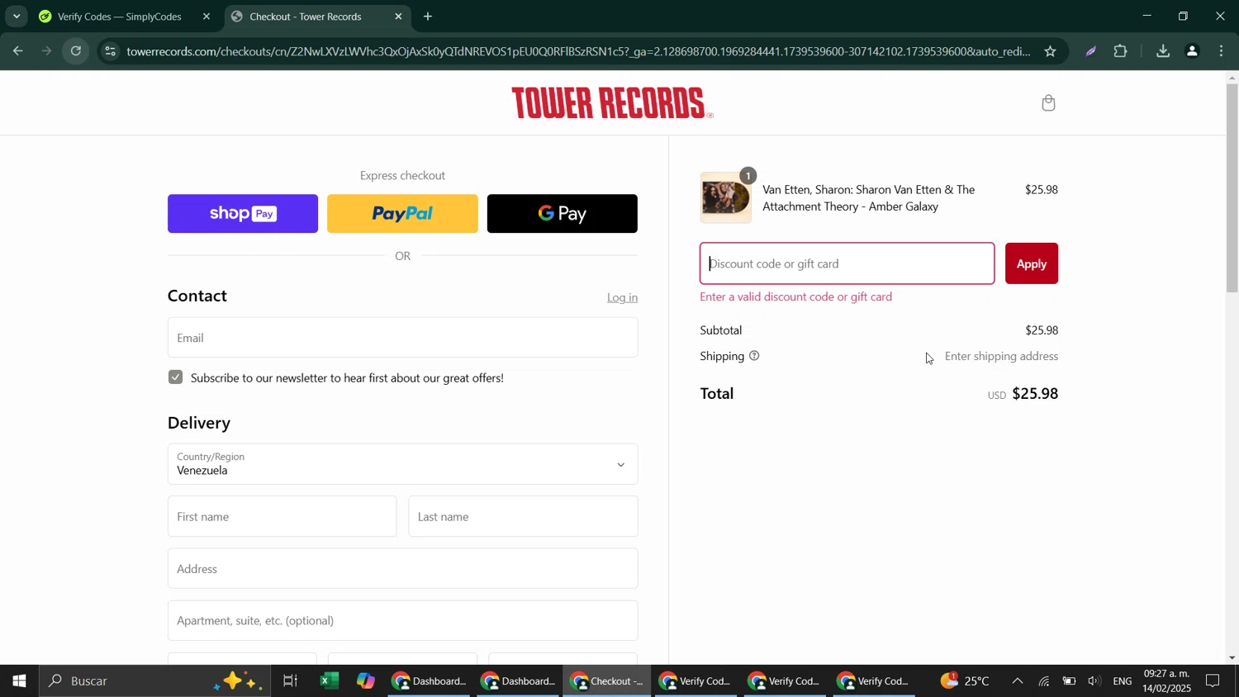Pay with the Shop Pay button
1239x697 pixels.
[243, 214]
